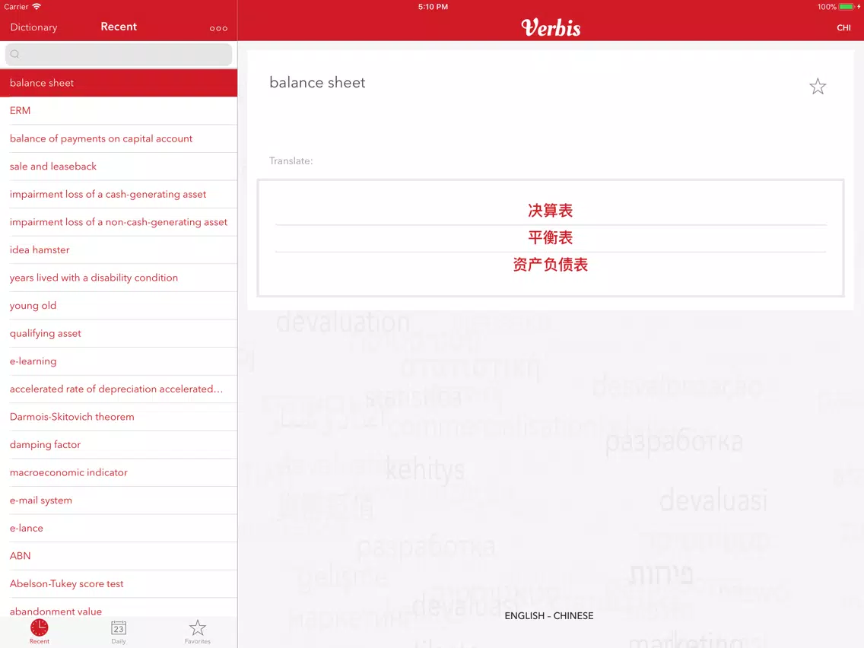Tap the Recent clock icon in bottom bar
This screenshot has width=864, height=648.
(39, 628)
